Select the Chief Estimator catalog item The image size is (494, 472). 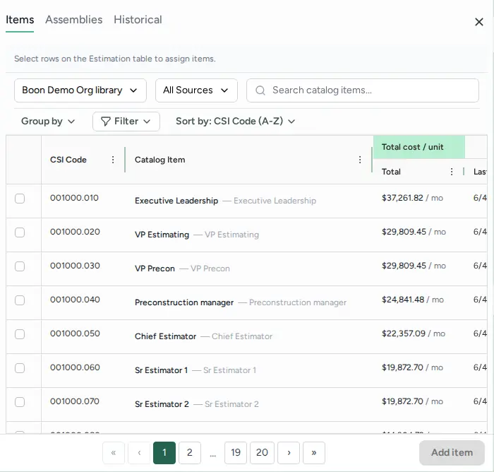click(x=165, y=336)
